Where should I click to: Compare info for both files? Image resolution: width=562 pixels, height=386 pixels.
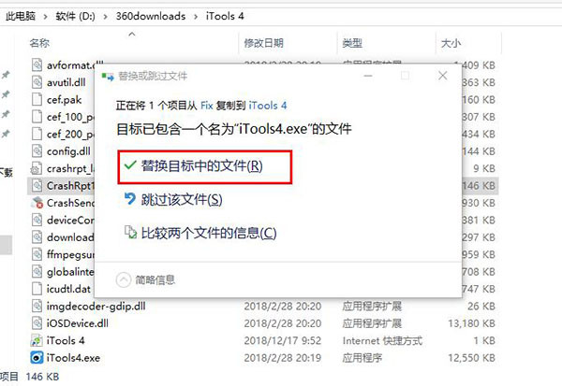tap(209, 234)
